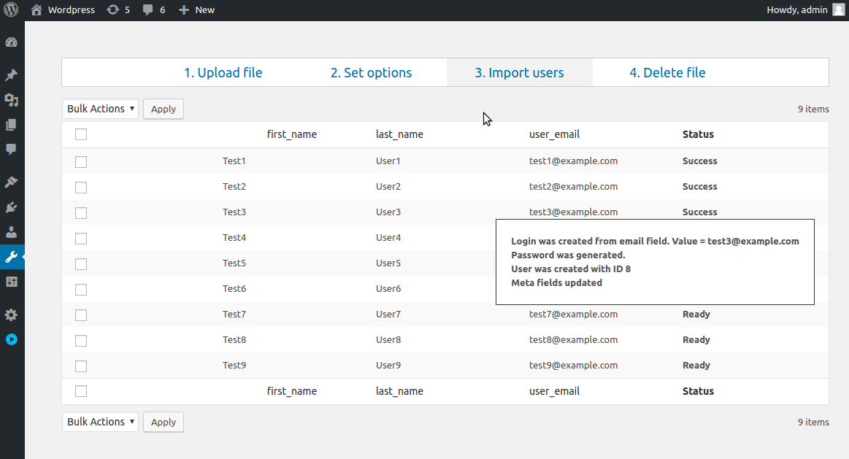The height and width of the screenshot is (459, 849).
Task: Open the Media library sidebar icon
Action: [11, 100]
